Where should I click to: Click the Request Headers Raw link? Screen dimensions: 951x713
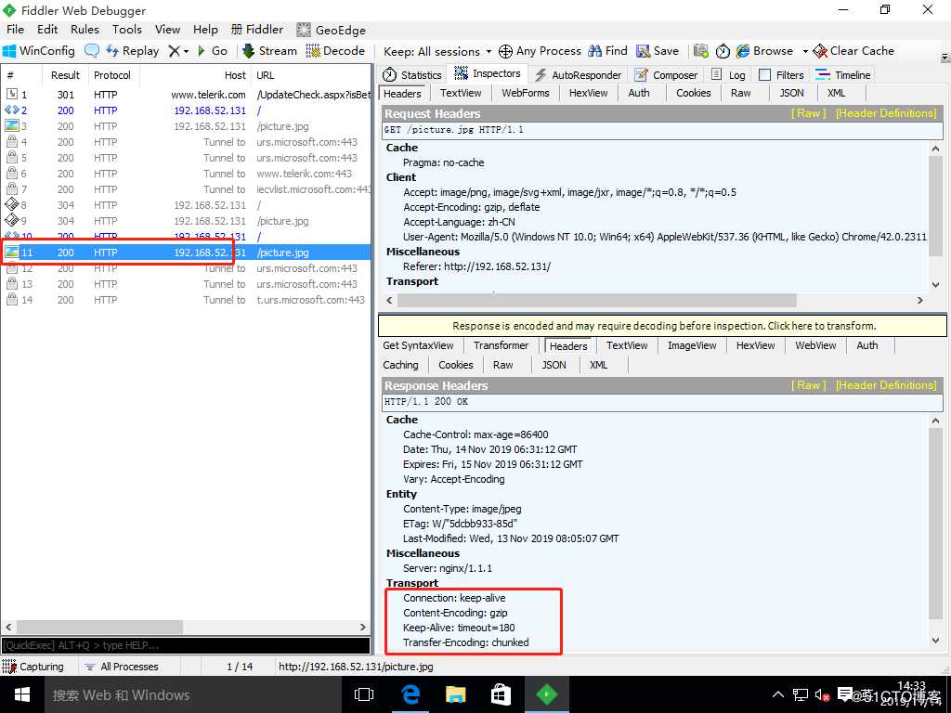point(809,112)
